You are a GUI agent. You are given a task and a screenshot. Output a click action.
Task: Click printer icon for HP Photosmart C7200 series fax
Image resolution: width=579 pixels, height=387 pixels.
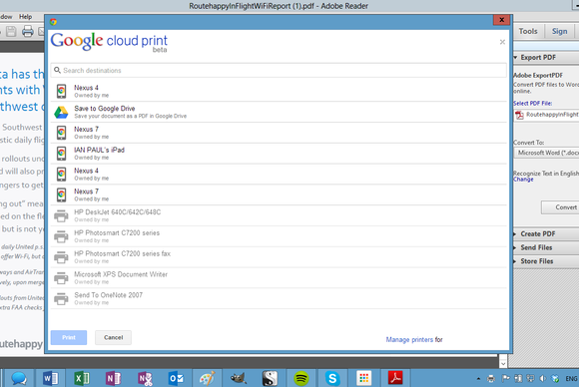(x=61, y=256)
